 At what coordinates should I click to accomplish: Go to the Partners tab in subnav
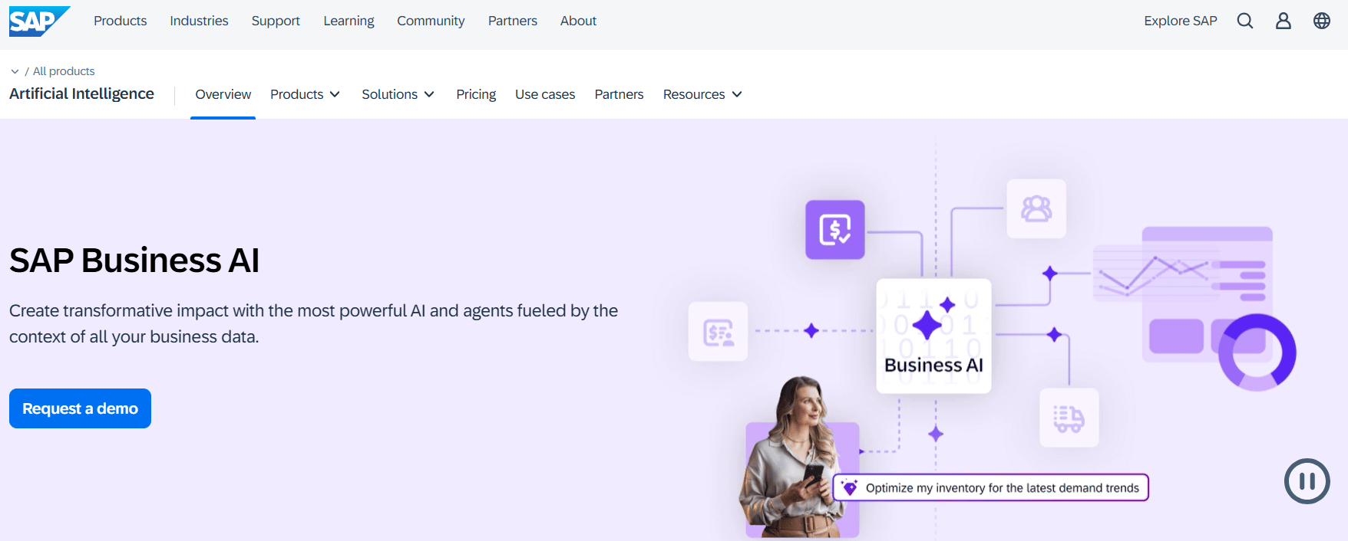tap(619, 94)
